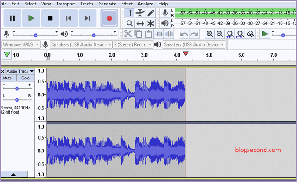Stop the recording
This screenshot has height=182, width=297.
point(50,18)
